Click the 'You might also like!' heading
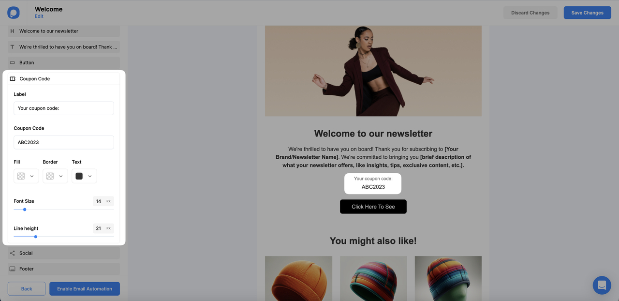 tap(373, 241)
